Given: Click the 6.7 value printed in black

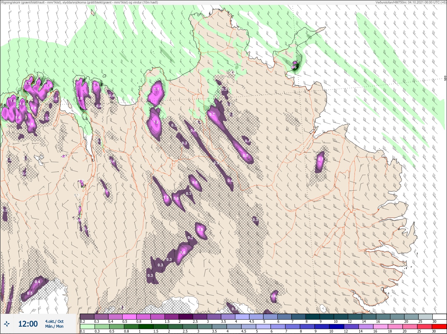Looking at the screenshot, I should pos(83,186).
